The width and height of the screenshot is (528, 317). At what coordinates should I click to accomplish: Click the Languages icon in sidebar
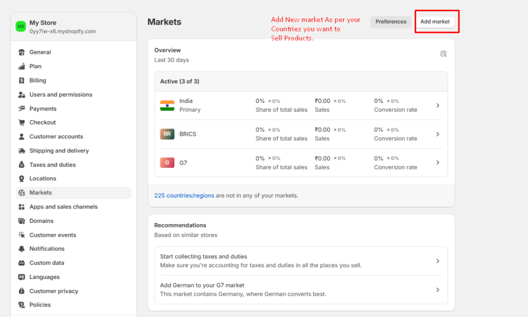click(22, 277)
